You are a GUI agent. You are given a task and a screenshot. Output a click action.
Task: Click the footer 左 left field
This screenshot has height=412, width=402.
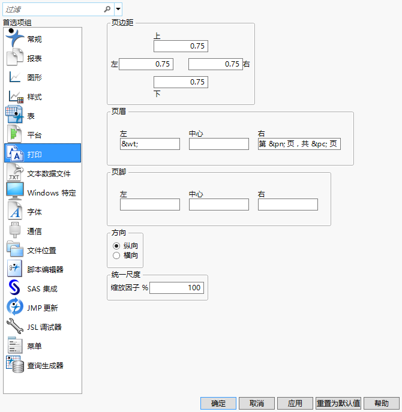point(150,205)
